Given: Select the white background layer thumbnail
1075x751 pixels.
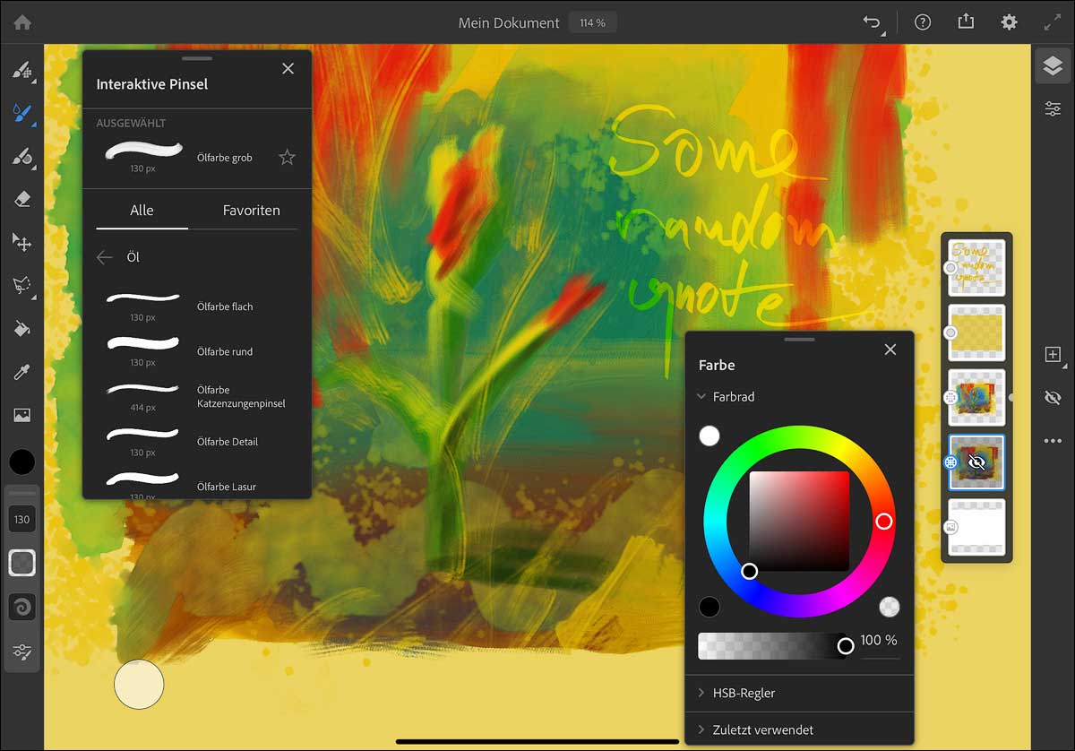Looking at the screenshot, I should 977,527.
